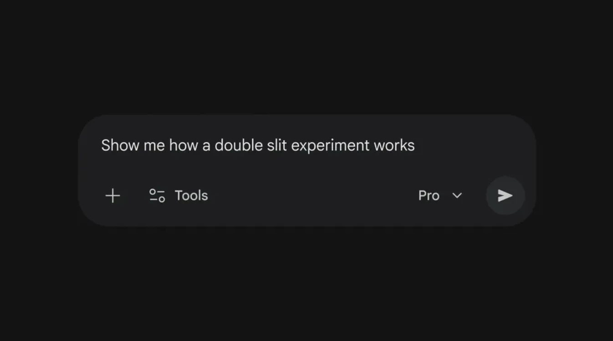Activate the attachment option via plus
This screenshot has width=613, height=341.
coord(112,196)
